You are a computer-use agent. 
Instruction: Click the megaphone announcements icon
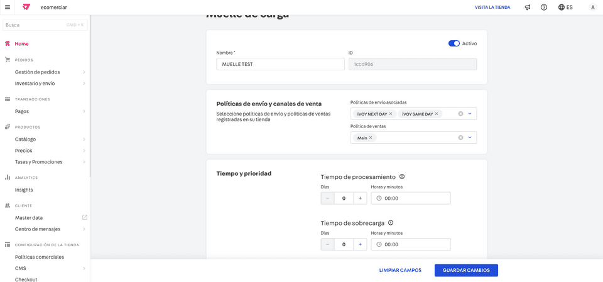click(528, 7)
